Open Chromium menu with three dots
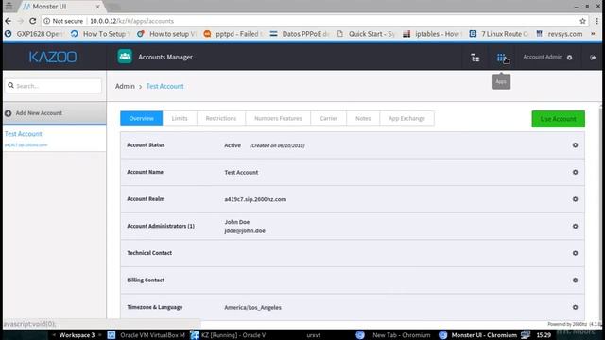The width and height of the screenshot is (605, 340). point(596,21)
